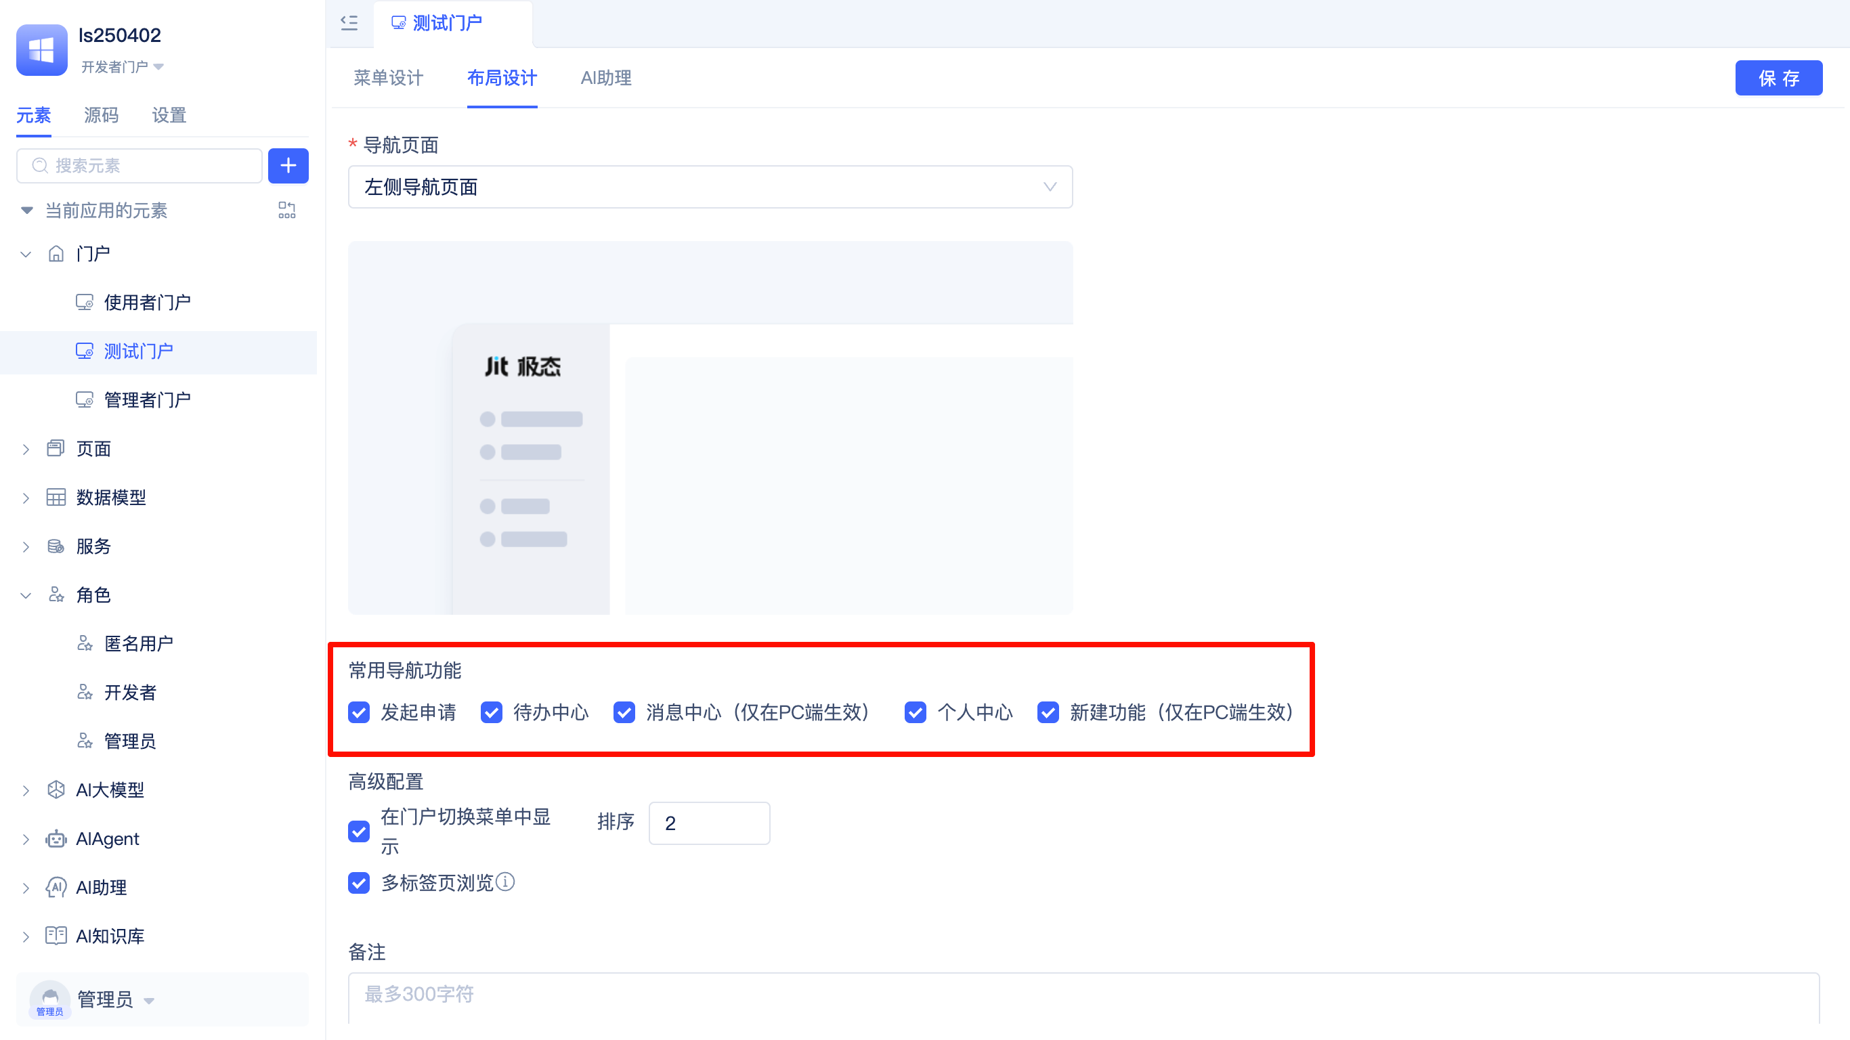Expand the AI助理 tree node in sidebar

point(26,888)
